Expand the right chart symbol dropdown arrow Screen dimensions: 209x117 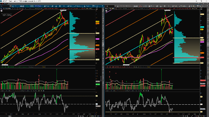pos(115,6)
